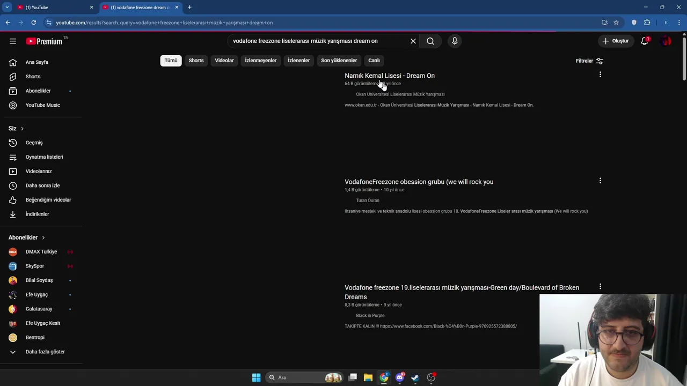The image size is (687, 386).
Task: Open a new browser tab
Action: tap(189, 7)
